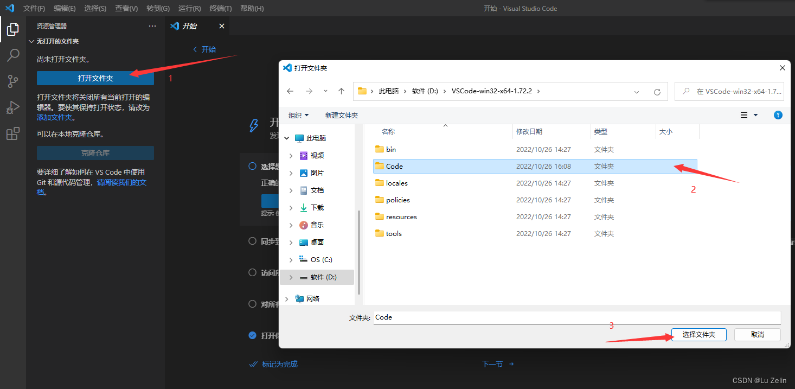The image size is (795, 389).
Task: Click 软件 (D:) in the address breadcrumb
Action: click(x=425, y=91)
